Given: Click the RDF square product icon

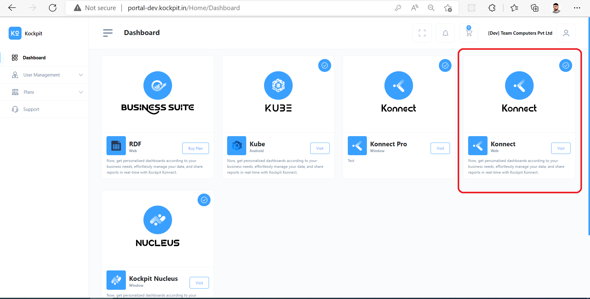Looking at the screenshot, I should (116, 146).
